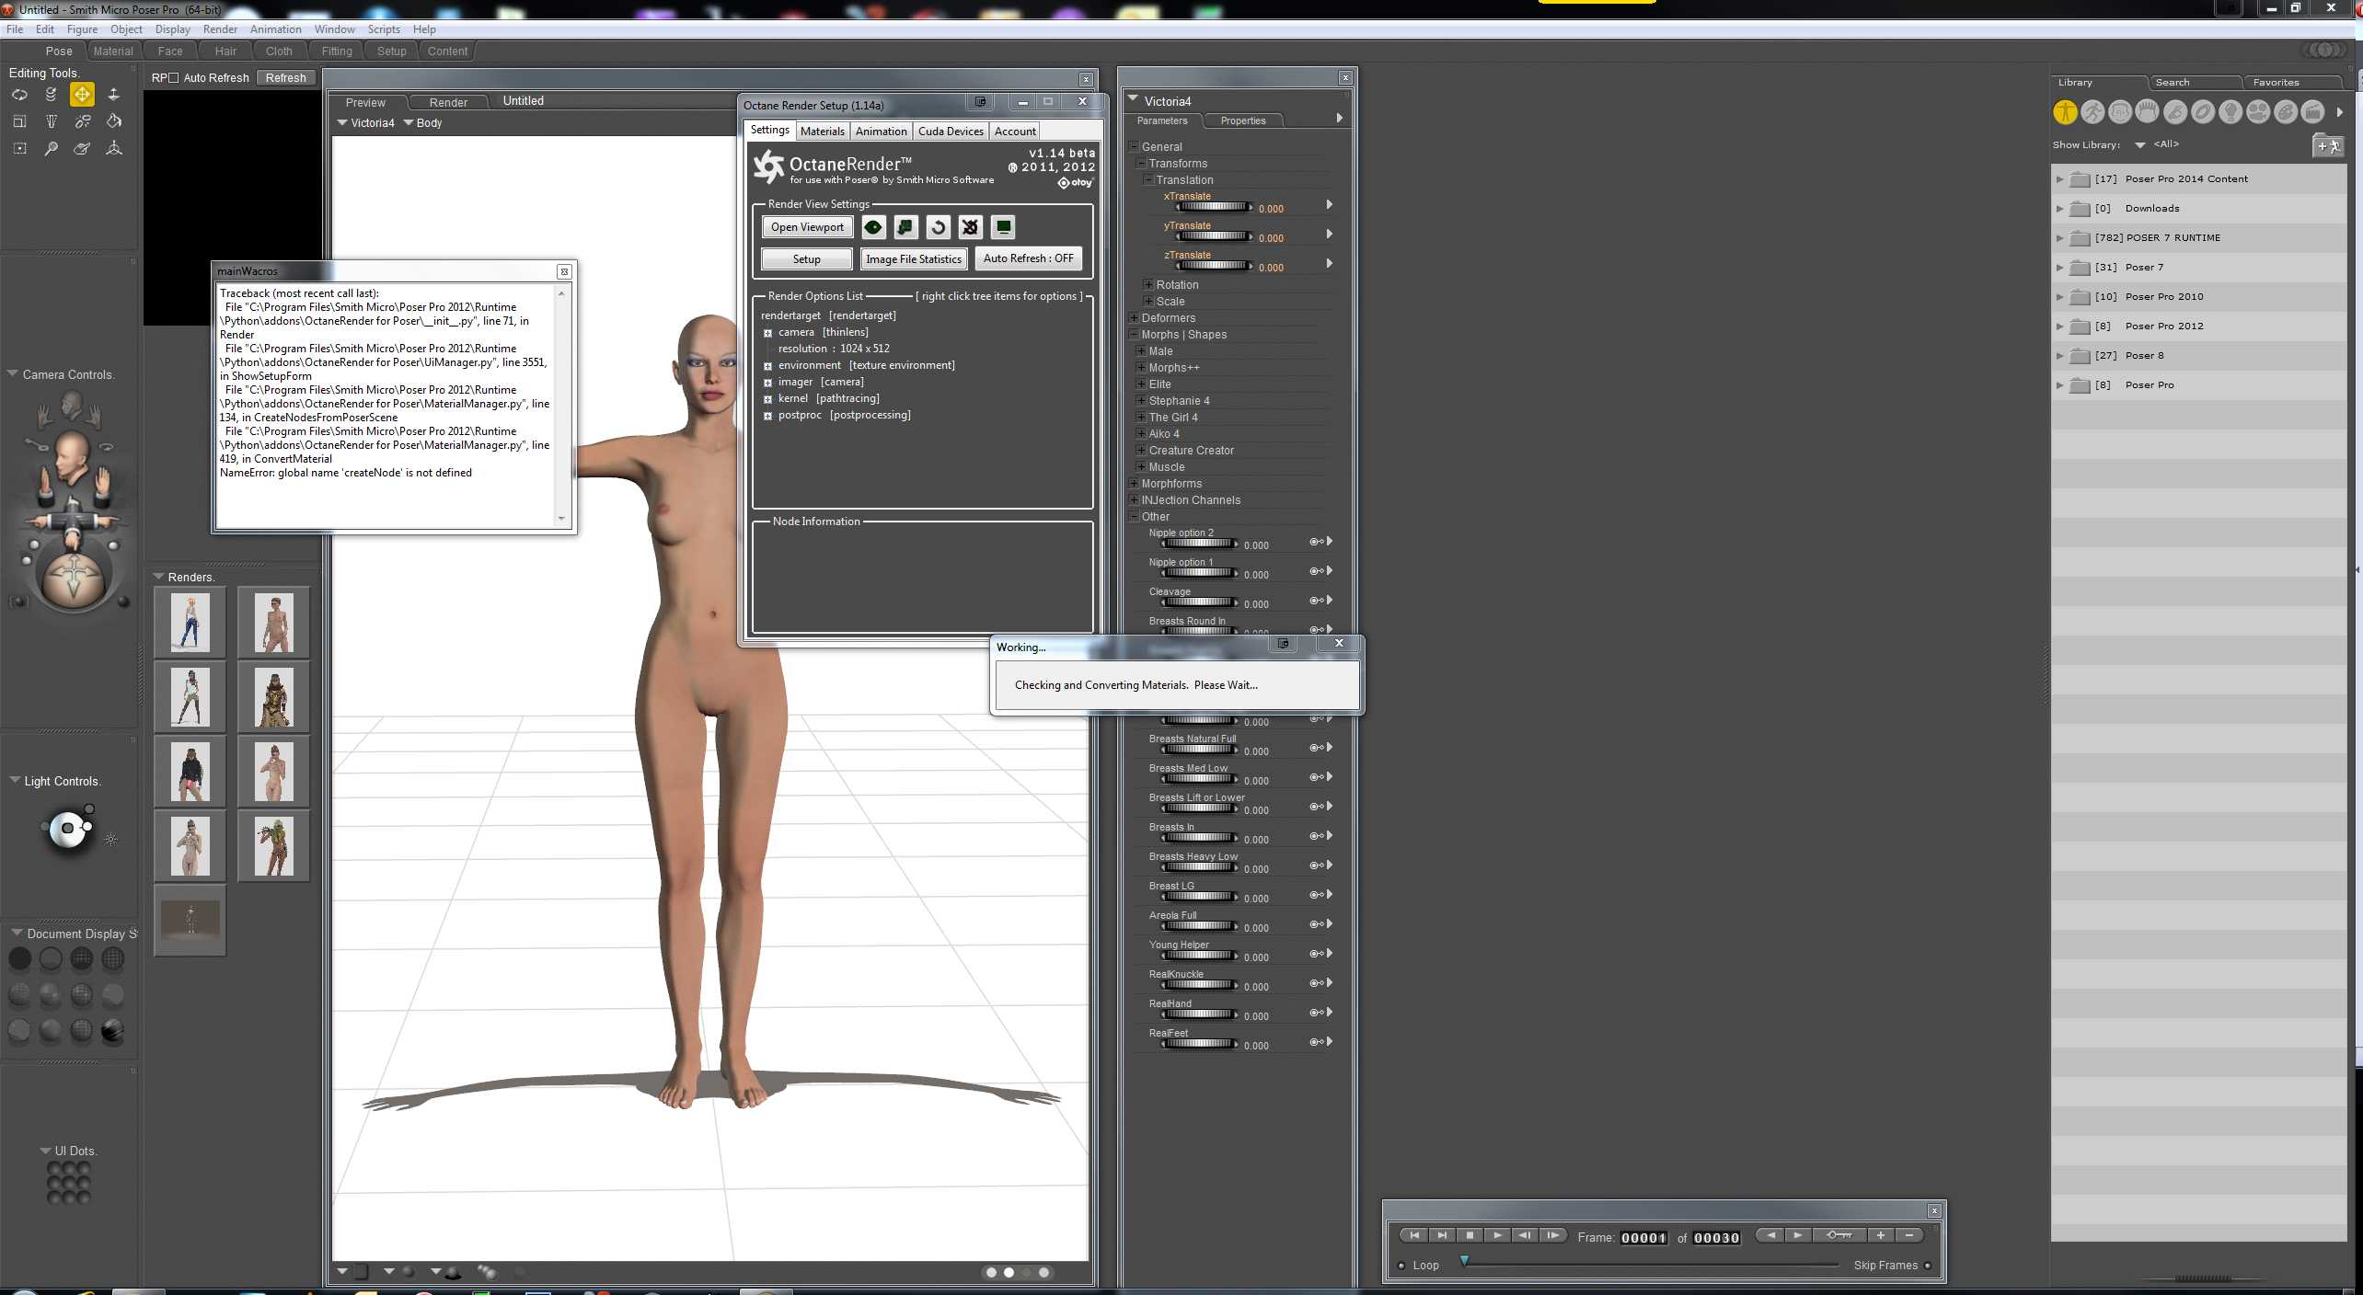Toggle animation icon for RealKnuckle parameter
The height and width of the screenshot is (1295, 2363).
pos(1317,983)
